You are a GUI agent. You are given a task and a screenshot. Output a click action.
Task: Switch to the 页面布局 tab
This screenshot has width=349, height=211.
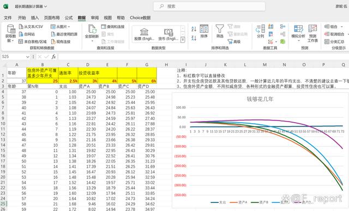click(52, 18)
